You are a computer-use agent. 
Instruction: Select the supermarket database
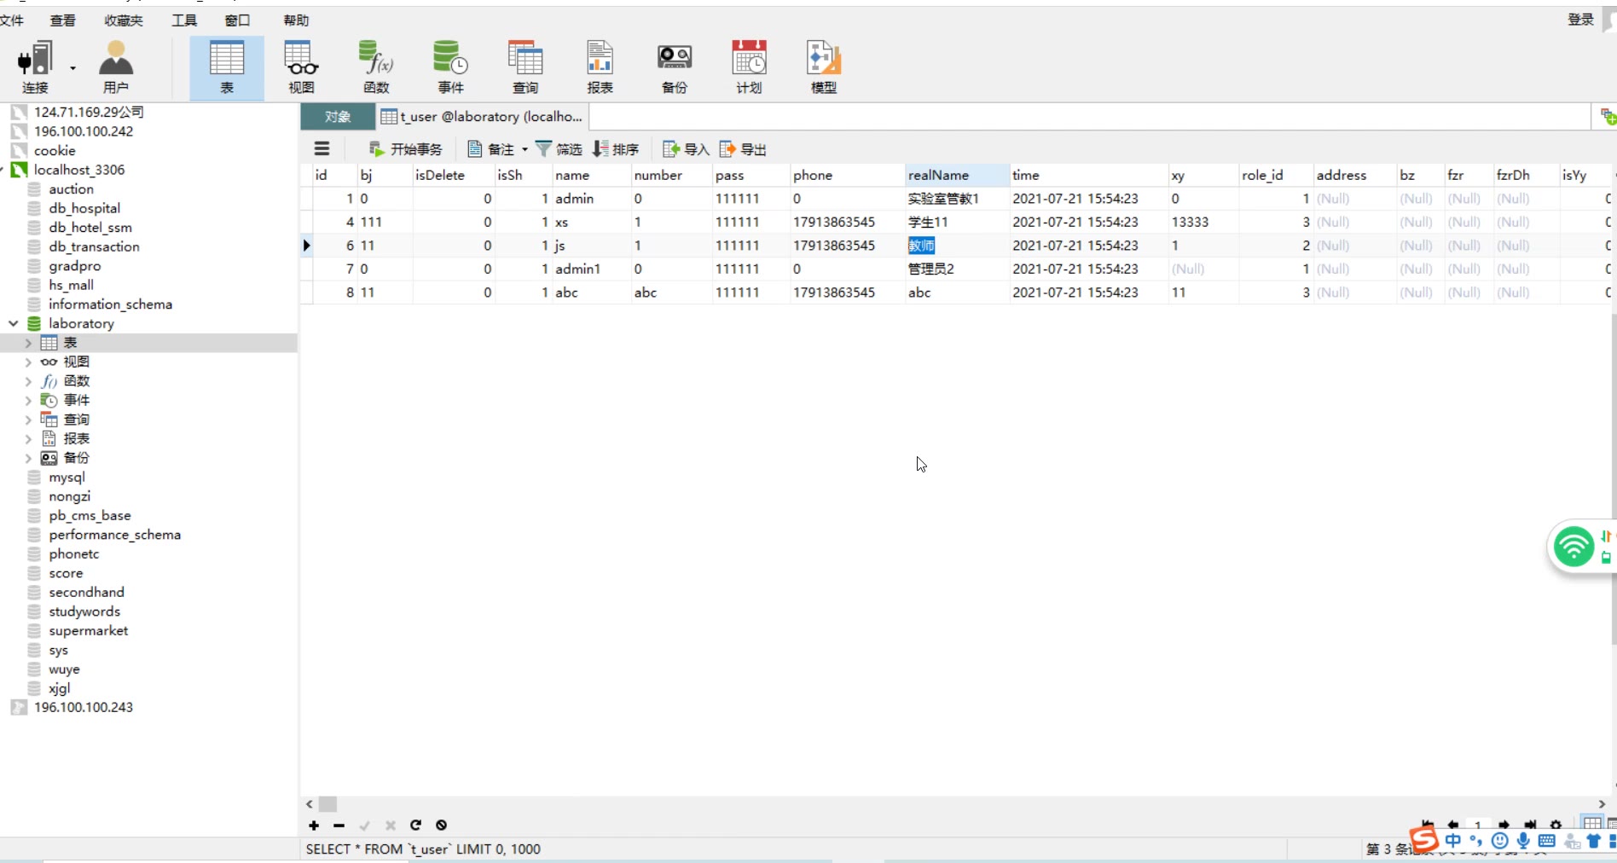tap(88, 631)
